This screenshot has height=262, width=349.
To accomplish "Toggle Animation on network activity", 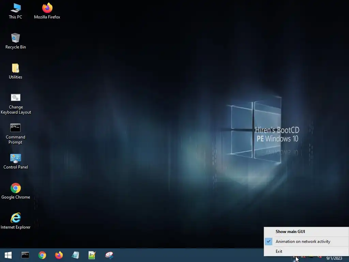I will [306, 242].
